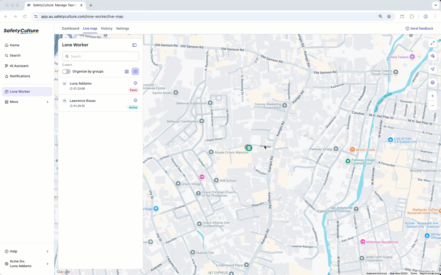Click the Google logo on map

pos(63,272)
